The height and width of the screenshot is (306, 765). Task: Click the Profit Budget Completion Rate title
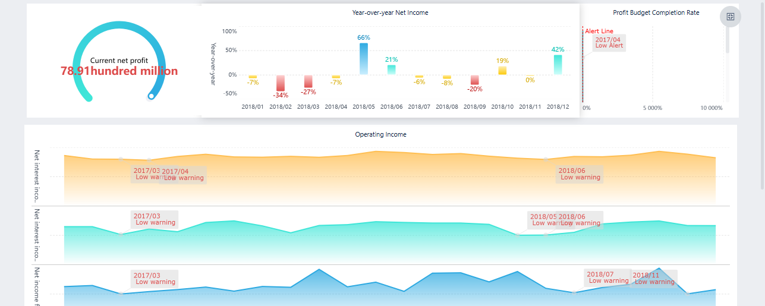(x=656, y=12)
